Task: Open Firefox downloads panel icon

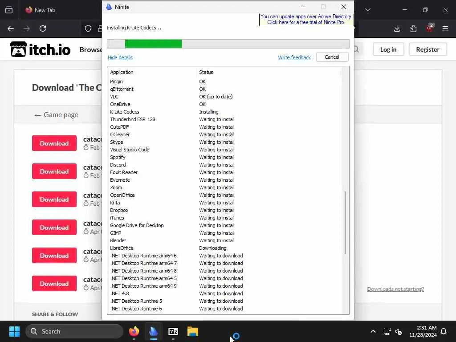Action: pyautogui.click(x=397, y=28)
